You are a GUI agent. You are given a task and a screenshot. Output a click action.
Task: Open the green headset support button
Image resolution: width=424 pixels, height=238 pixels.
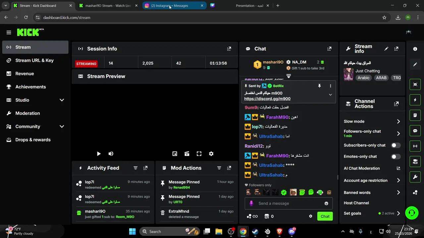[412, 213]
